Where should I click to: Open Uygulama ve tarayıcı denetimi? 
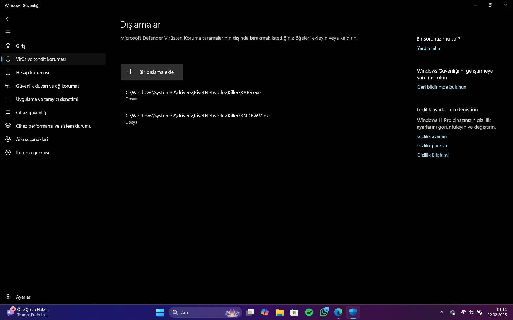53,99
